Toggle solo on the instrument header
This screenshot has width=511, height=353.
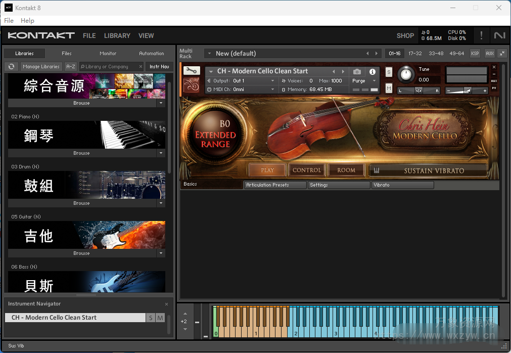(389, 72)
